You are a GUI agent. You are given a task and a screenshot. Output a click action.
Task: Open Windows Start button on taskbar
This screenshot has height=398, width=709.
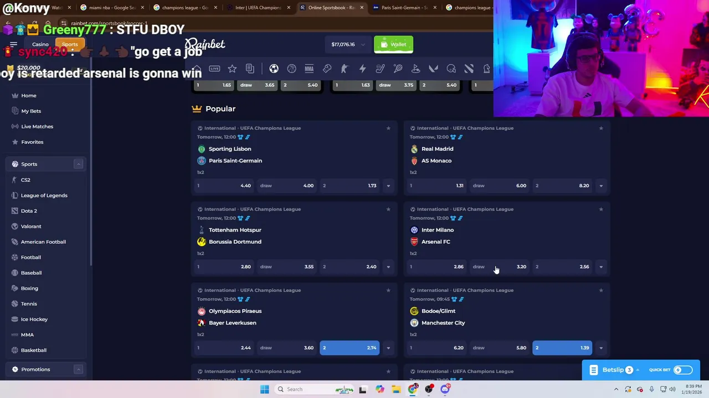(264, 389)
